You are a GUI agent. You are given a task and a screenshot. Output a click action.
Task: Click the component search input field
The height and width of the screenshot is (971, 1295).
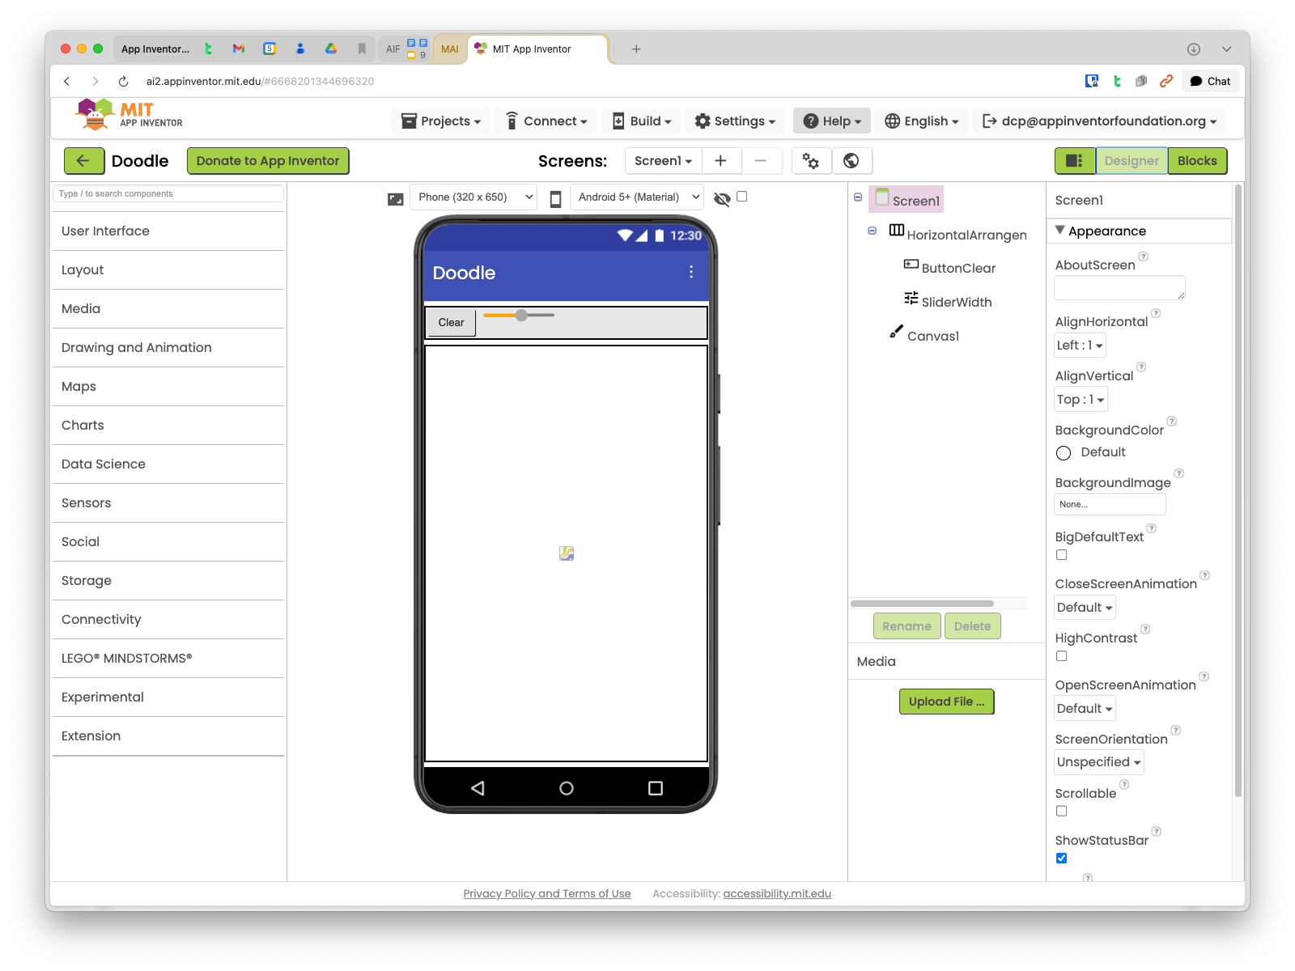[168, 194]
